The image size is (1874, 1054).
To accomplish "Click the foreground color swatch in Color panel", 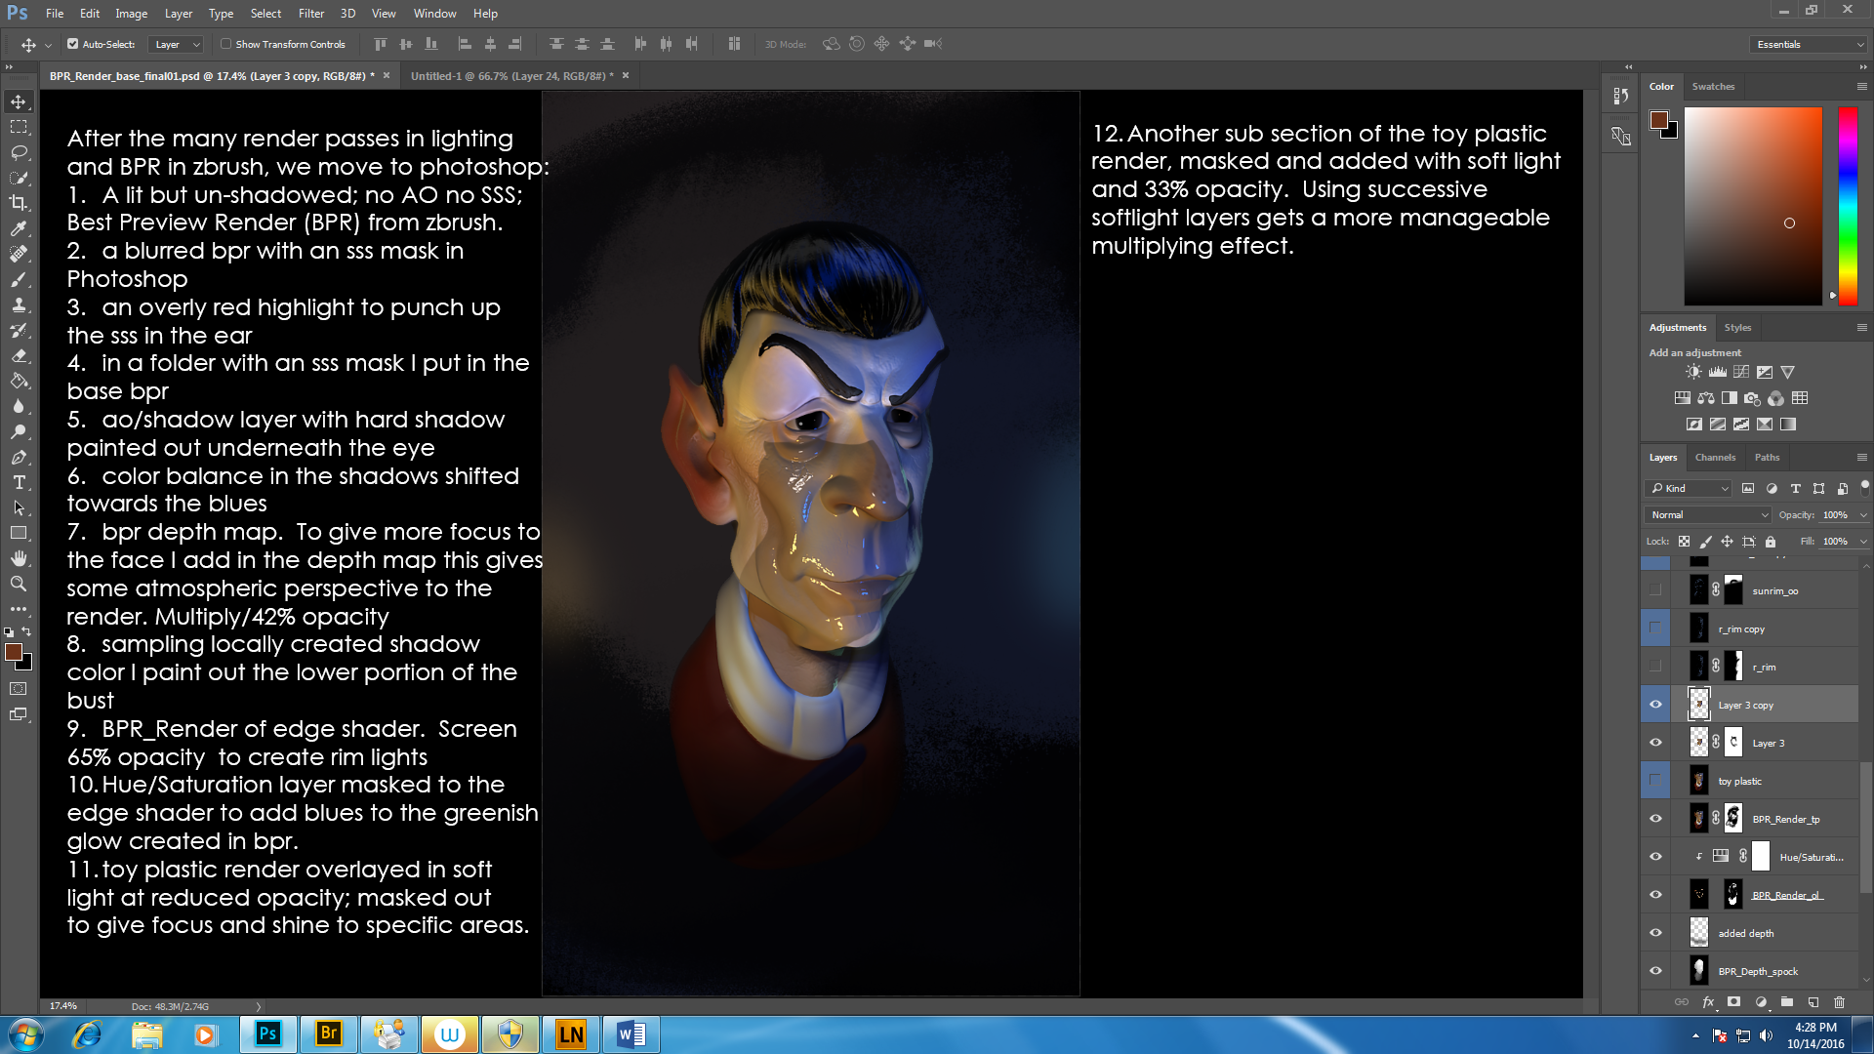I will 1658,120.
